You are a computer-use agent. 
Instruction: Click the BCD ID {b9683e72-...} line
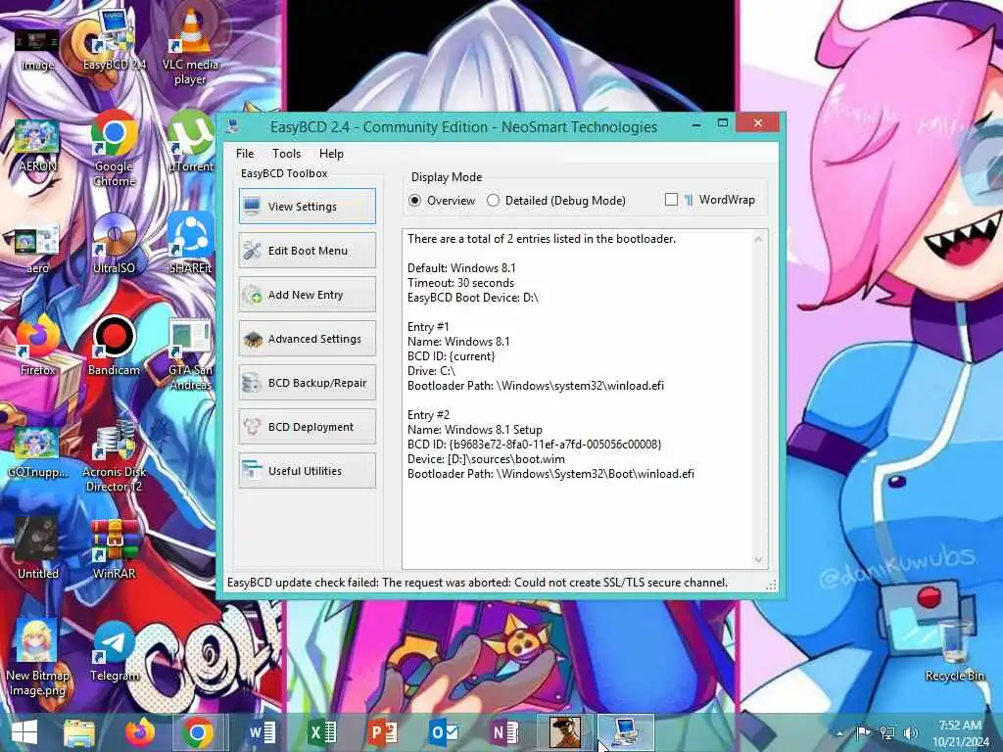tap(534, 445)
